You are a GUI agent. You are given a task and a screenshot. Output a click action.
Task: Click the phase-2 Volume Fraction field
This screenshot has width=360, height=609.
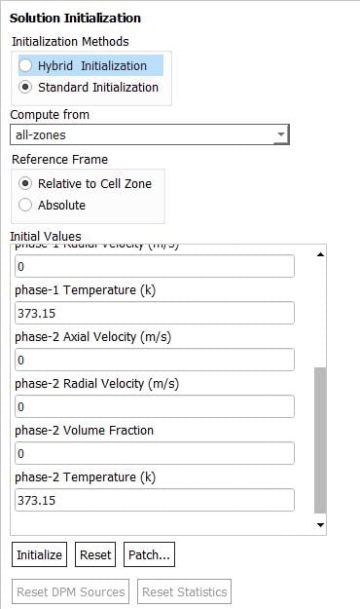point(155,453)
